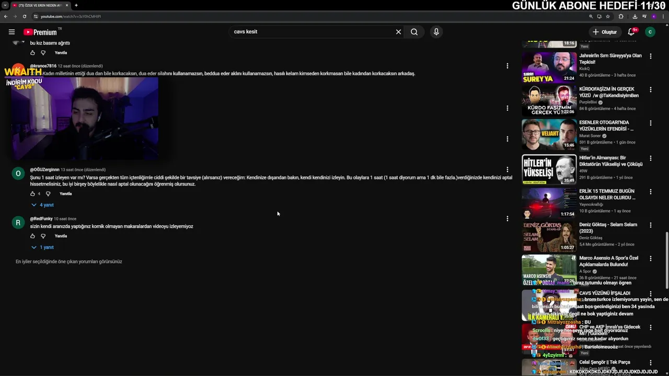Open the YouTube account avatar menu

(650, 32)
